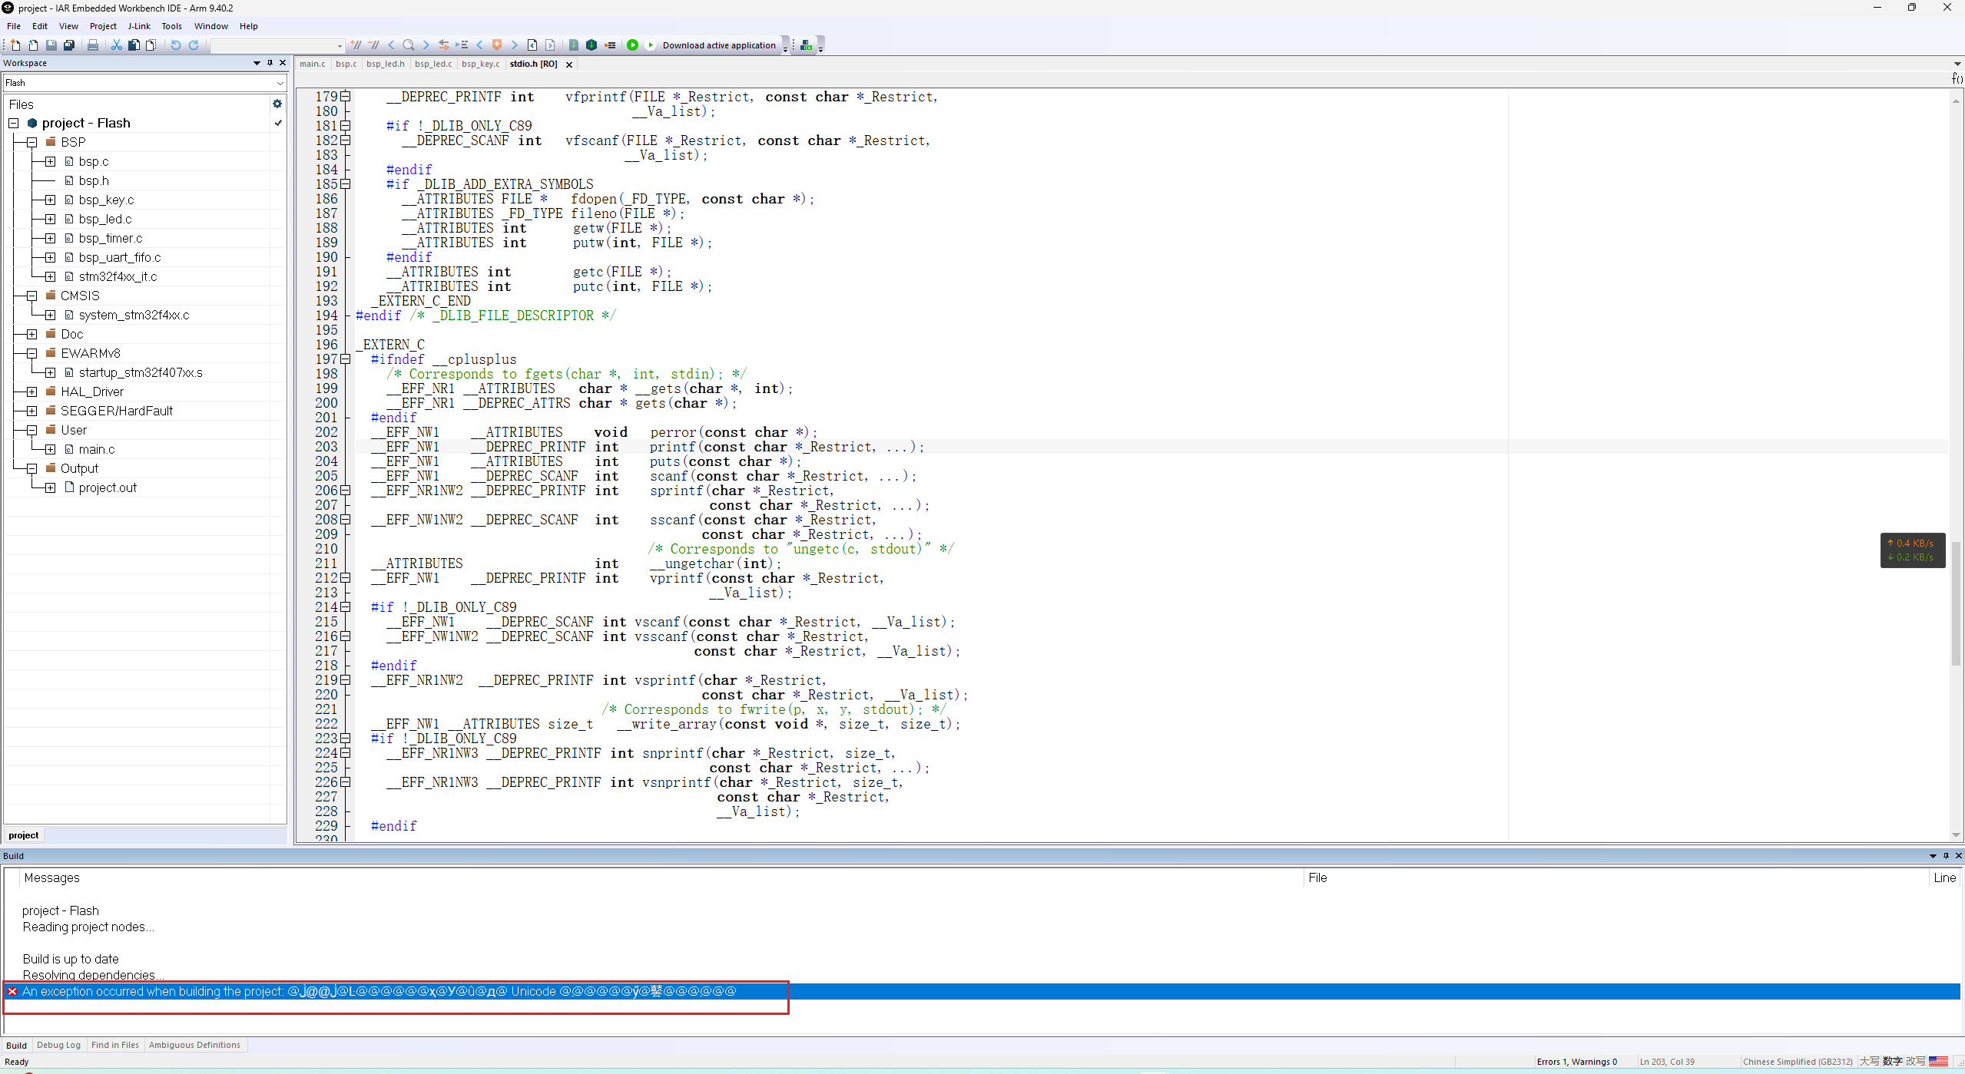Expand the HAL_Driver folder
Viewport: 1965px width, 1074px height.
click(31, 392)
